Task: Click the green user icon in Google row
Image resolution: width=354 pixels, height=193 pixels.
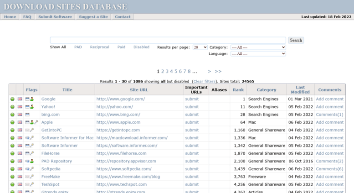Action: pyautogui.click(x=32, y=99)
